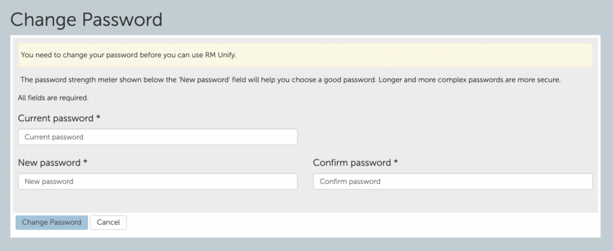Click the 'Current password *' field label
Image resolution: width=613 pixels, height=251 pixels.
coord(59,118)
